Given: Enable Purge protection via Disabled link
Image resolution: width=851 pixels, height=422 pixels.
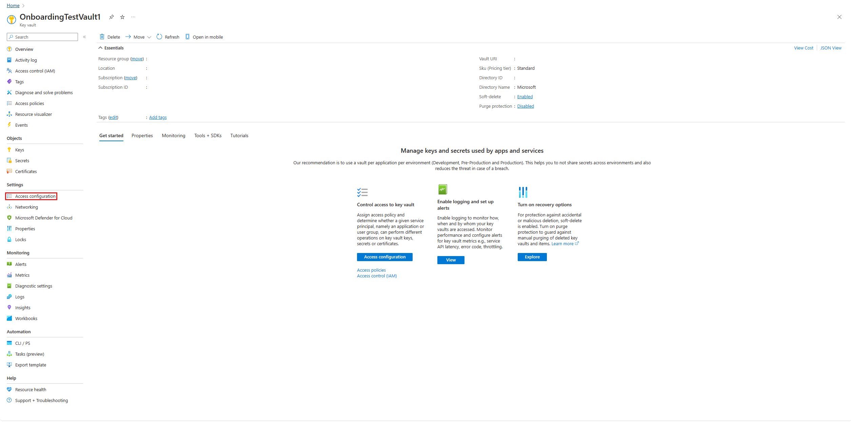Looking at the screenshot, I should (525, 106).
